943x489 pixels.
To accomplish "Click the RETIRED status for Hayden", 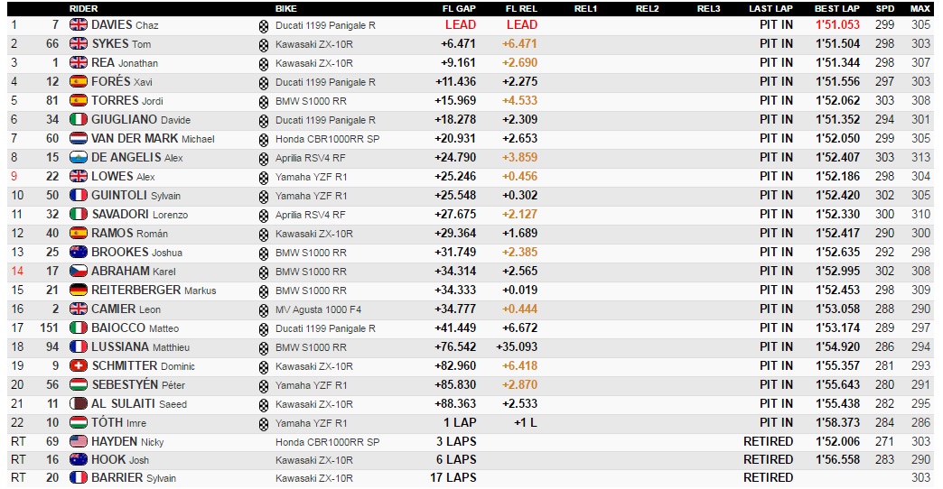I will pyautogui.click(x=768, y=442).
